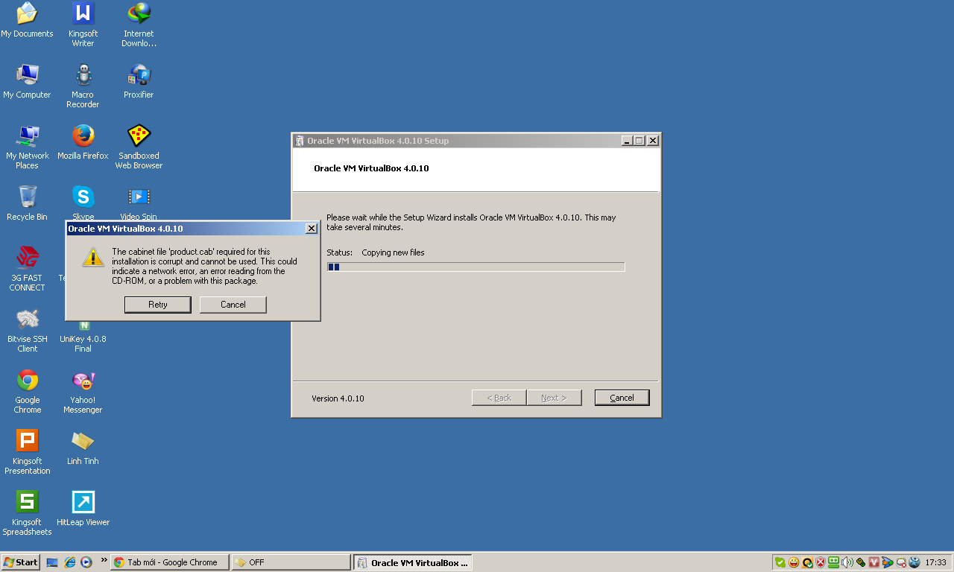Select My Computer desktop icon

[27, 81]
